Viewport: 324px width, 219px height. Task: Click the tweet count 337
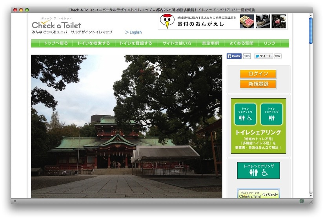(x=278, y=56)
